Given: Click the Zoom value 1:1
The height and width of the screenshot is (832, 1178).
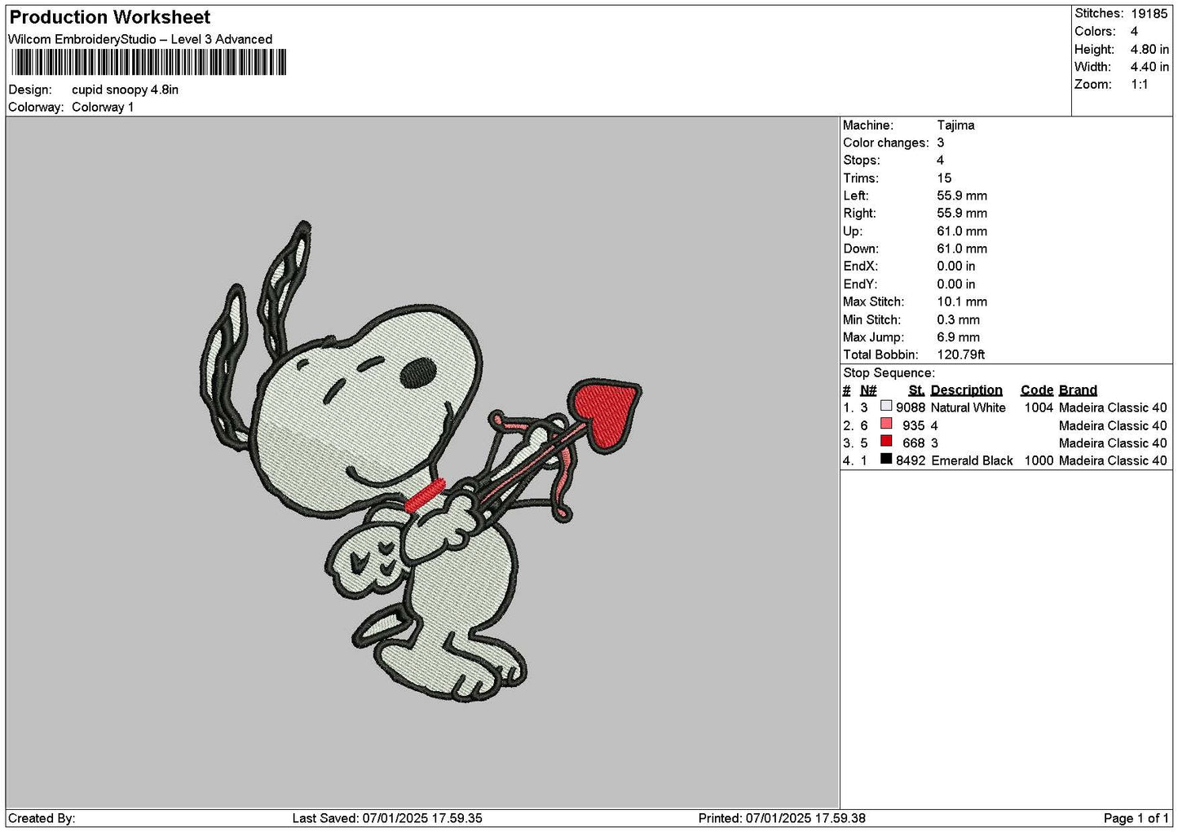Looking at the screenshot, I should click(1139, 85).
